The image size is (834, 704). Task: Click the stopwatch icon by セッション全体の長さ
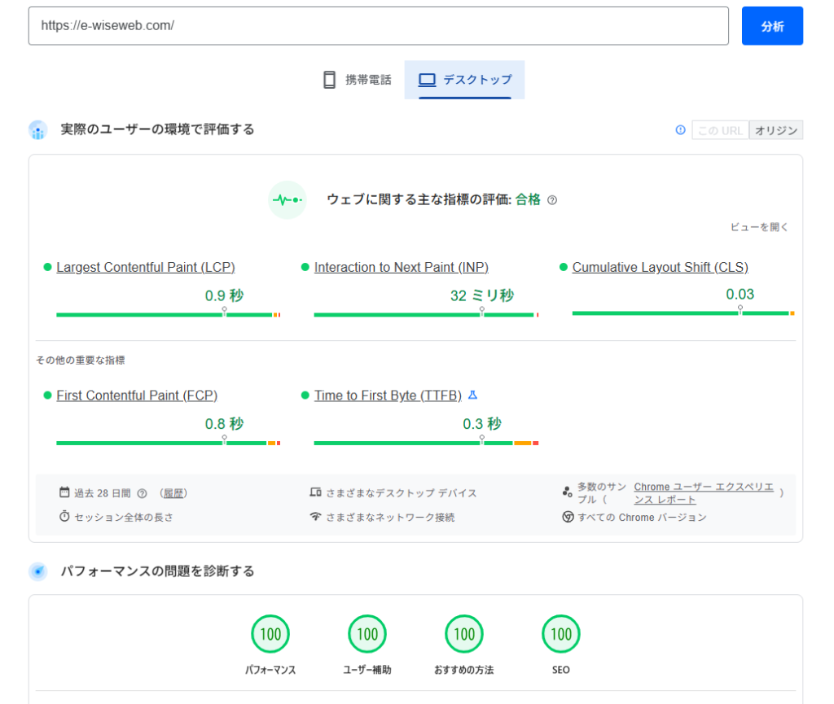64,517
